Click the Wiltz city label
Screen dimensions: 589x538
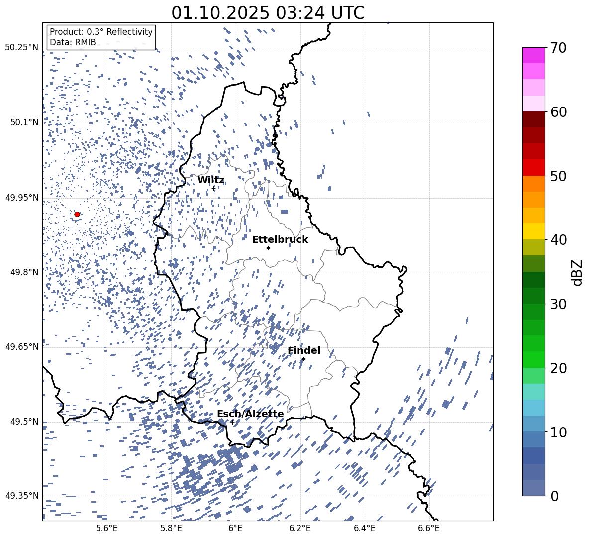(x=211, y=180)
